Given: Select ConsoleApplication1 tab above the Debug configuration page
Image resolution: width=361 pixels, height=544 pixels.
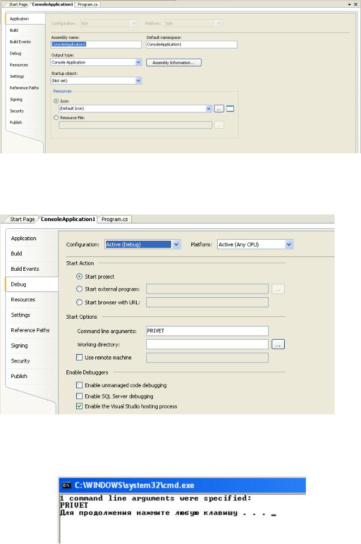Looking at the screenshot, I should pos(68,219).
